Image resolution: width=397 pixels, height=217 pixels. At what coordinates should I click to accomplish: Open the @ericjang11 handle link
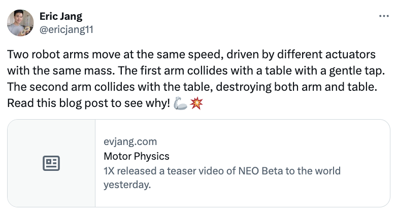click(x=66, y=29)
